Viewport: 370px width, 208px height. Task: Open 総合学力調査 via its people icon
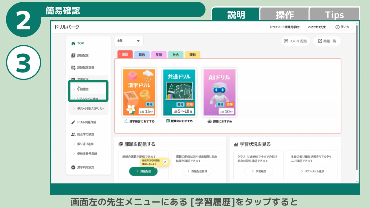[73, 134]
